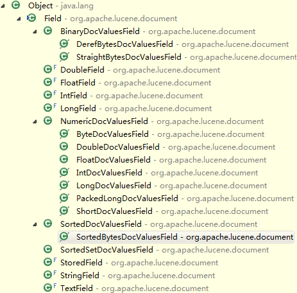Click the TextField final class icon
This screenshot has height=293, width=297.
coord(50,288)
